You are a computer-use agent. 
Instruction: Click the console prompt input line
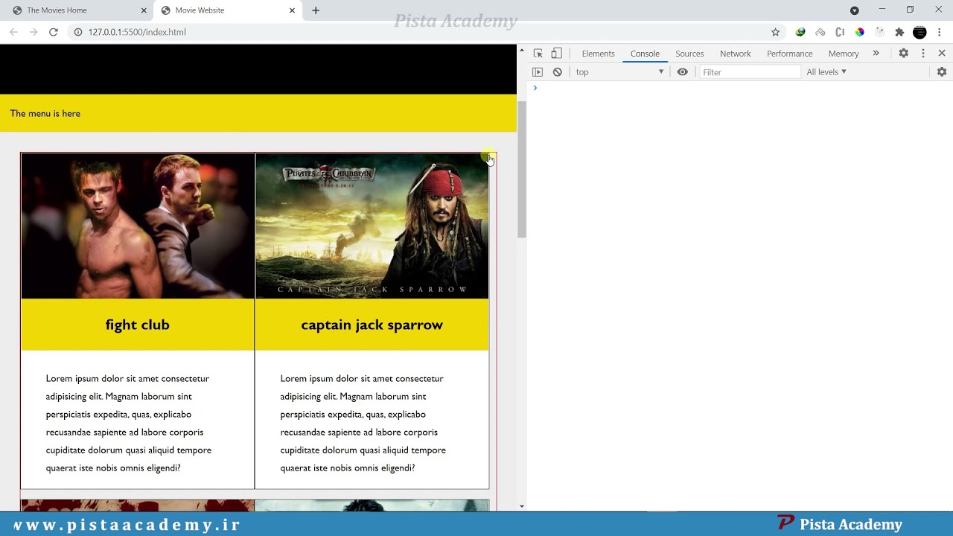tap(741, 88)
